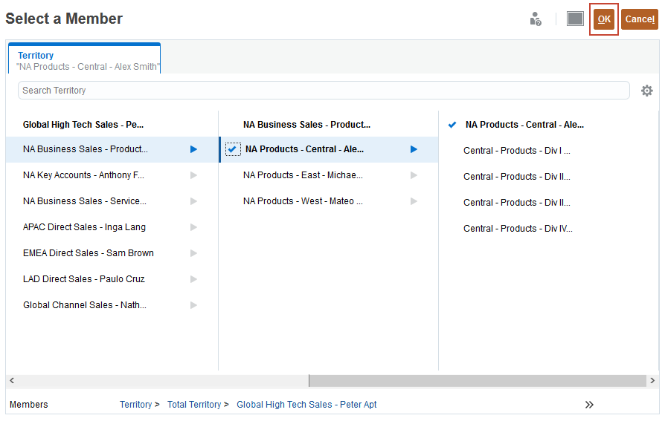Click the double chevron in Members bar
Screen dimensions: 665x424
[589, 405]
